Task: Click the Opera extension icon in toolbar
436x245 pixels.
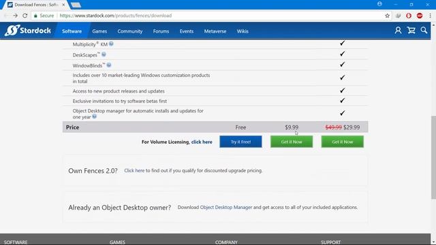Action: (x=409, y=16)
